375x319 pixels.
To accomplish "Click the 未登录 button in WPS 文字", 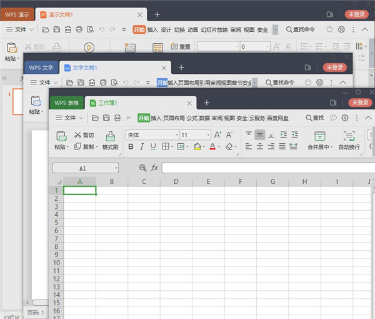I will click(x=335, y=68).
